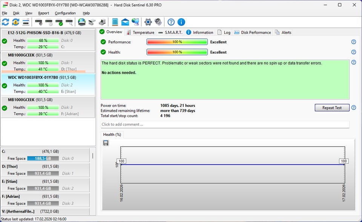Click the C: free space bar

[43, 159]
